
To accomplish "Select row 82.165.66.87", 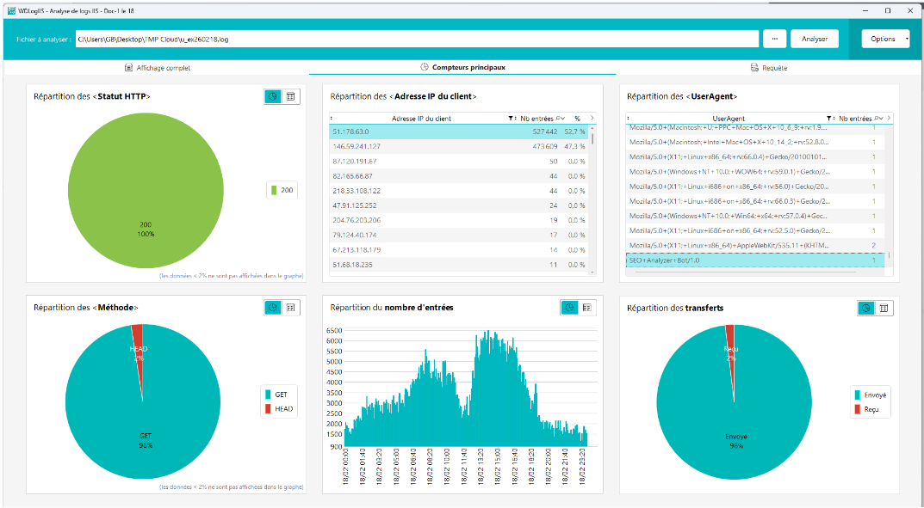I will pos(459,176).
